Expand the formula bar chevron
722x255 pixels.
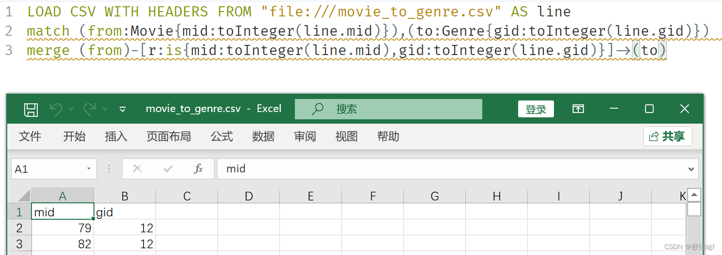pyautogui.click(x=691, y=169)
